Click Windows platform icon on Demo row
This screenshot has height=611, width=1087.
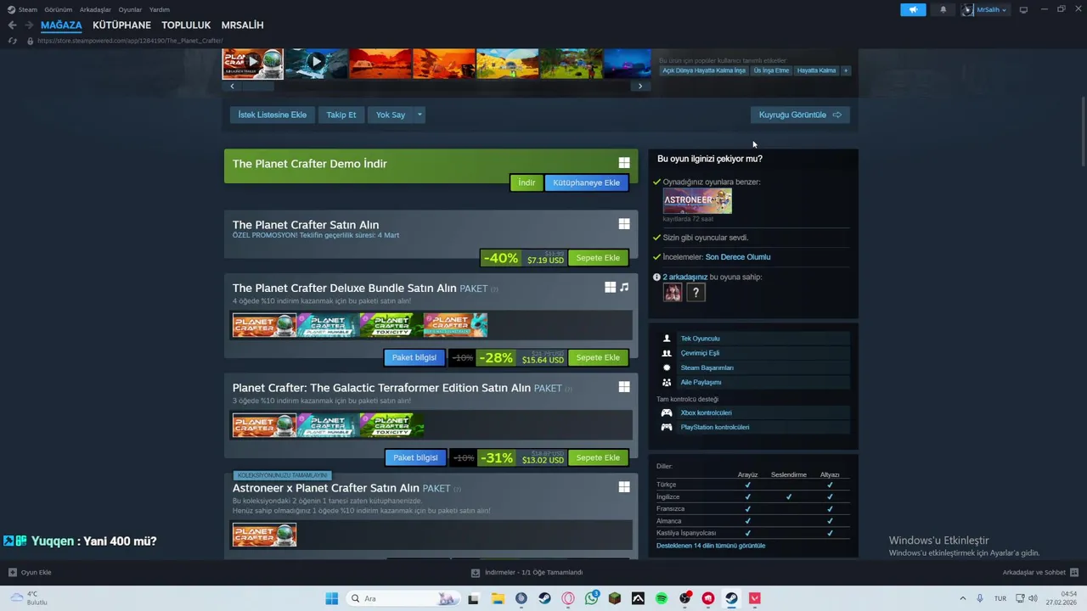click(624, 163)
